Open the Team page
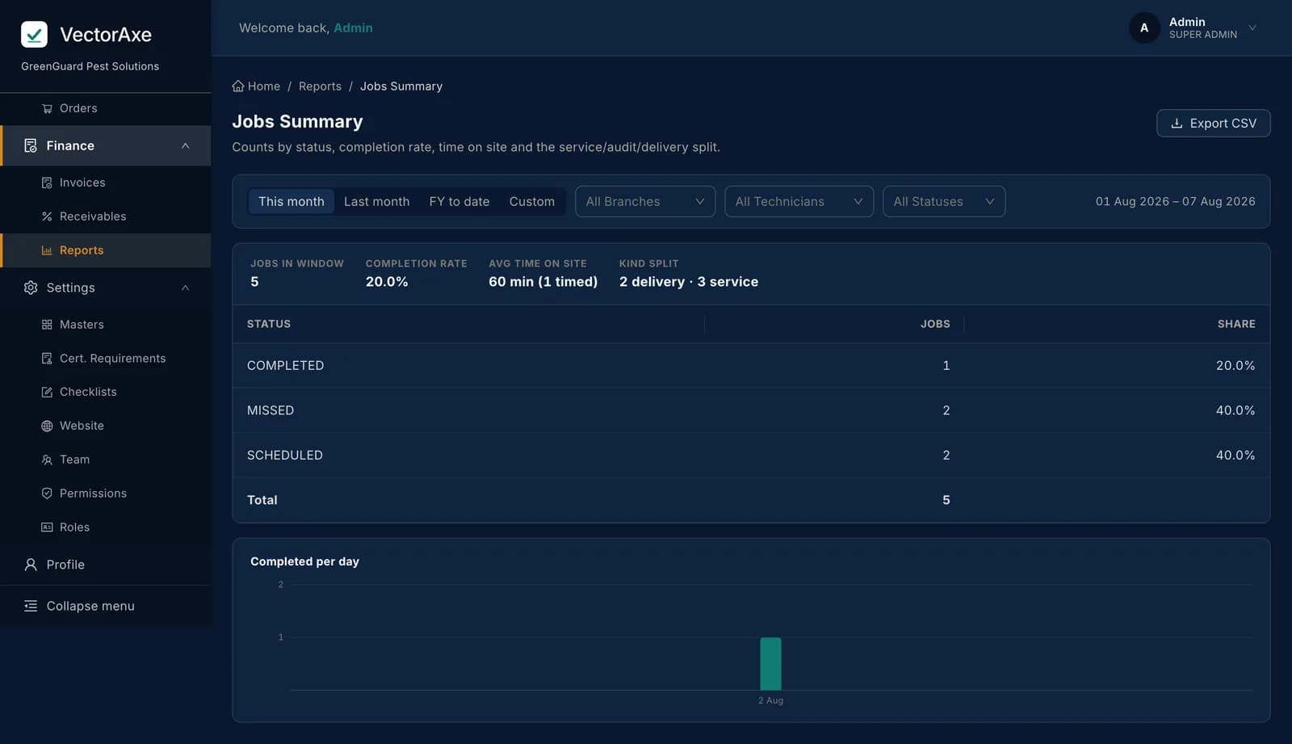 tap(106, 460)
